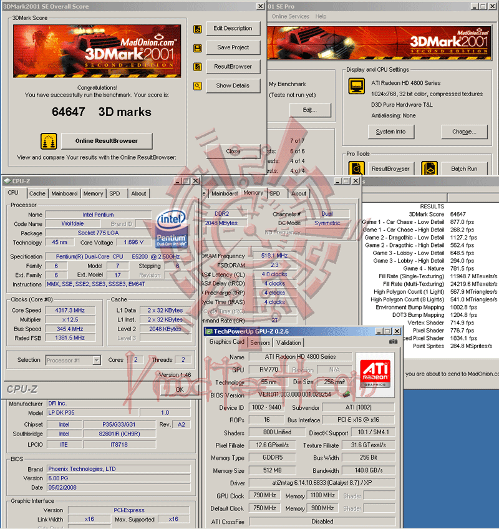Close the 3DMark2001 SE Overall Score window
Viewport: 499px width, 529px height.
point(261,6)
